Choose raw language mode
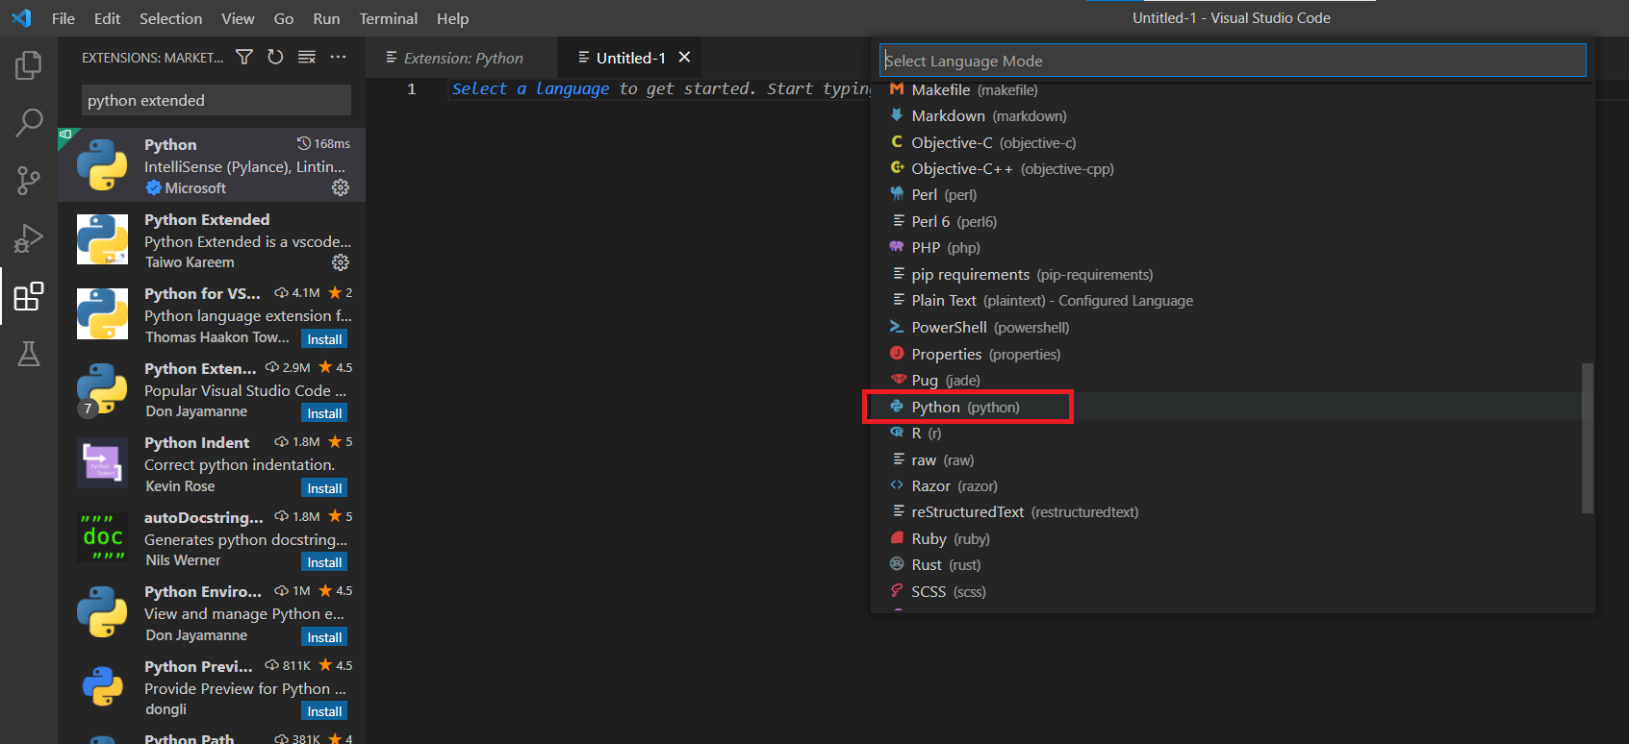Image resolution: width=1629 pixels, height=744 pixels. pyautogui.click(x=1233, y=459)
